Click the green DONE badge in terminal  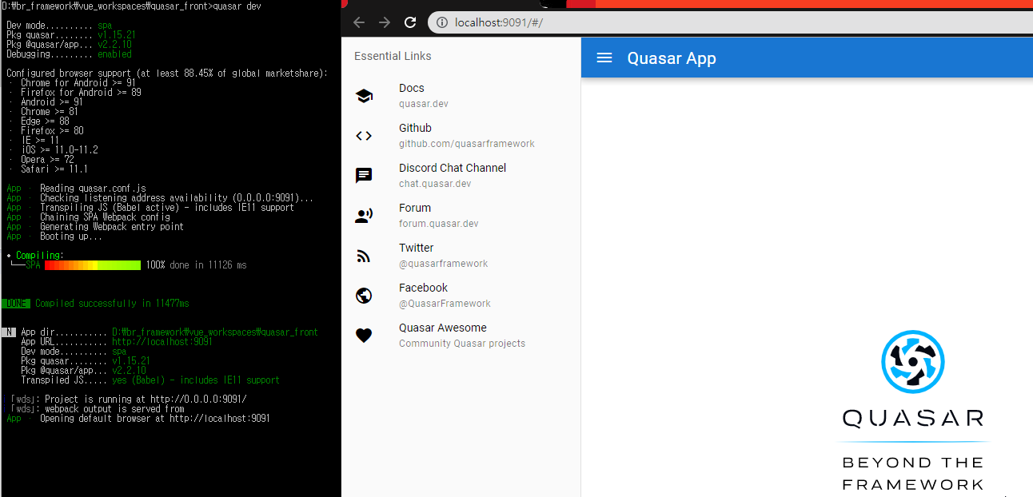click(16, 304)
